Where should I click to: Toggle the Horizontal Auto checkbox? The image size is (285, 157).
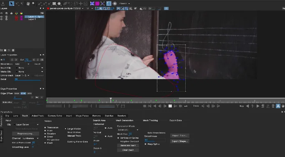tap(106, 128)
